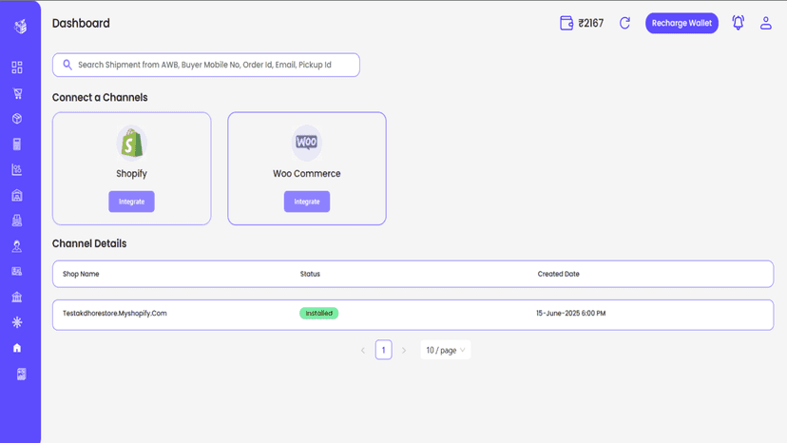Open the bank building icon in sidebar
This screenshot has height=443, width=787.
pos(17,297)
